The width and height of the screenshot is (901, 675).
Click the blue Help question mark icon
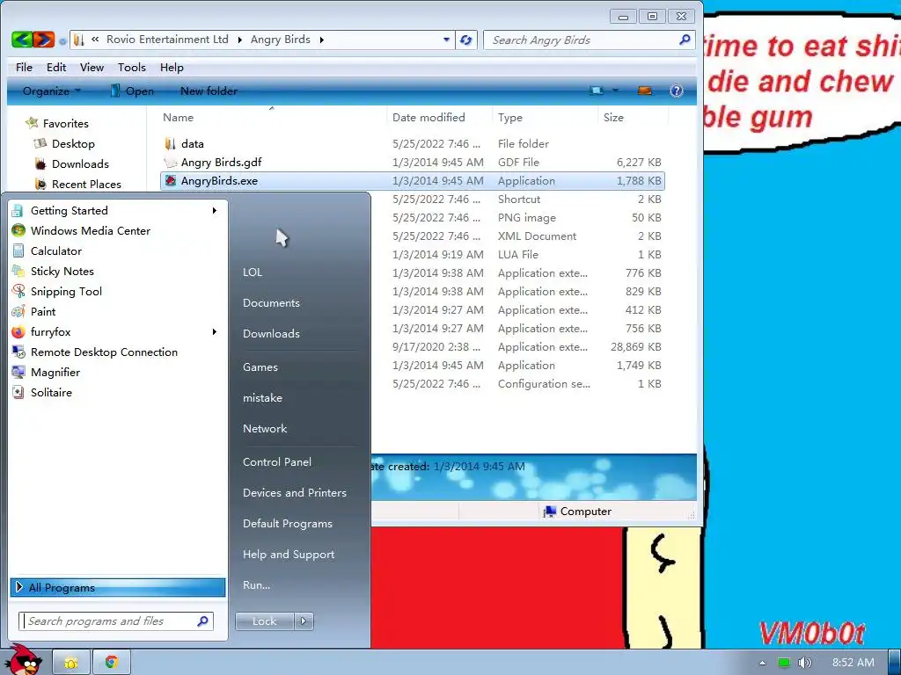pyautogui.click(x=677, y=91)
